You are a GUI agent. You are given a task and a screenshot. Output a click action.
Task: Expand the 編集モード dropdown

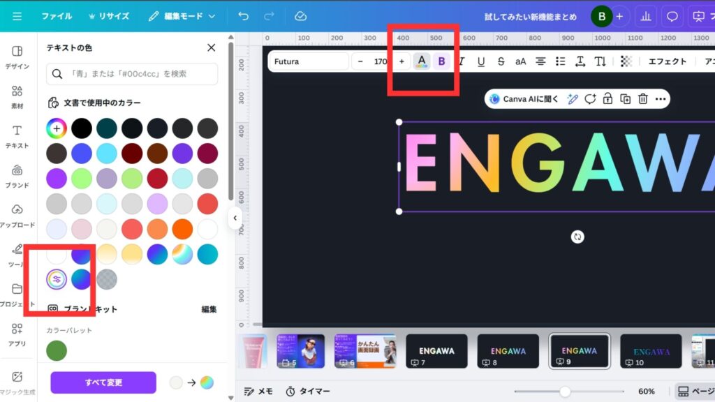pyautogui.click(x=184, y=16)
